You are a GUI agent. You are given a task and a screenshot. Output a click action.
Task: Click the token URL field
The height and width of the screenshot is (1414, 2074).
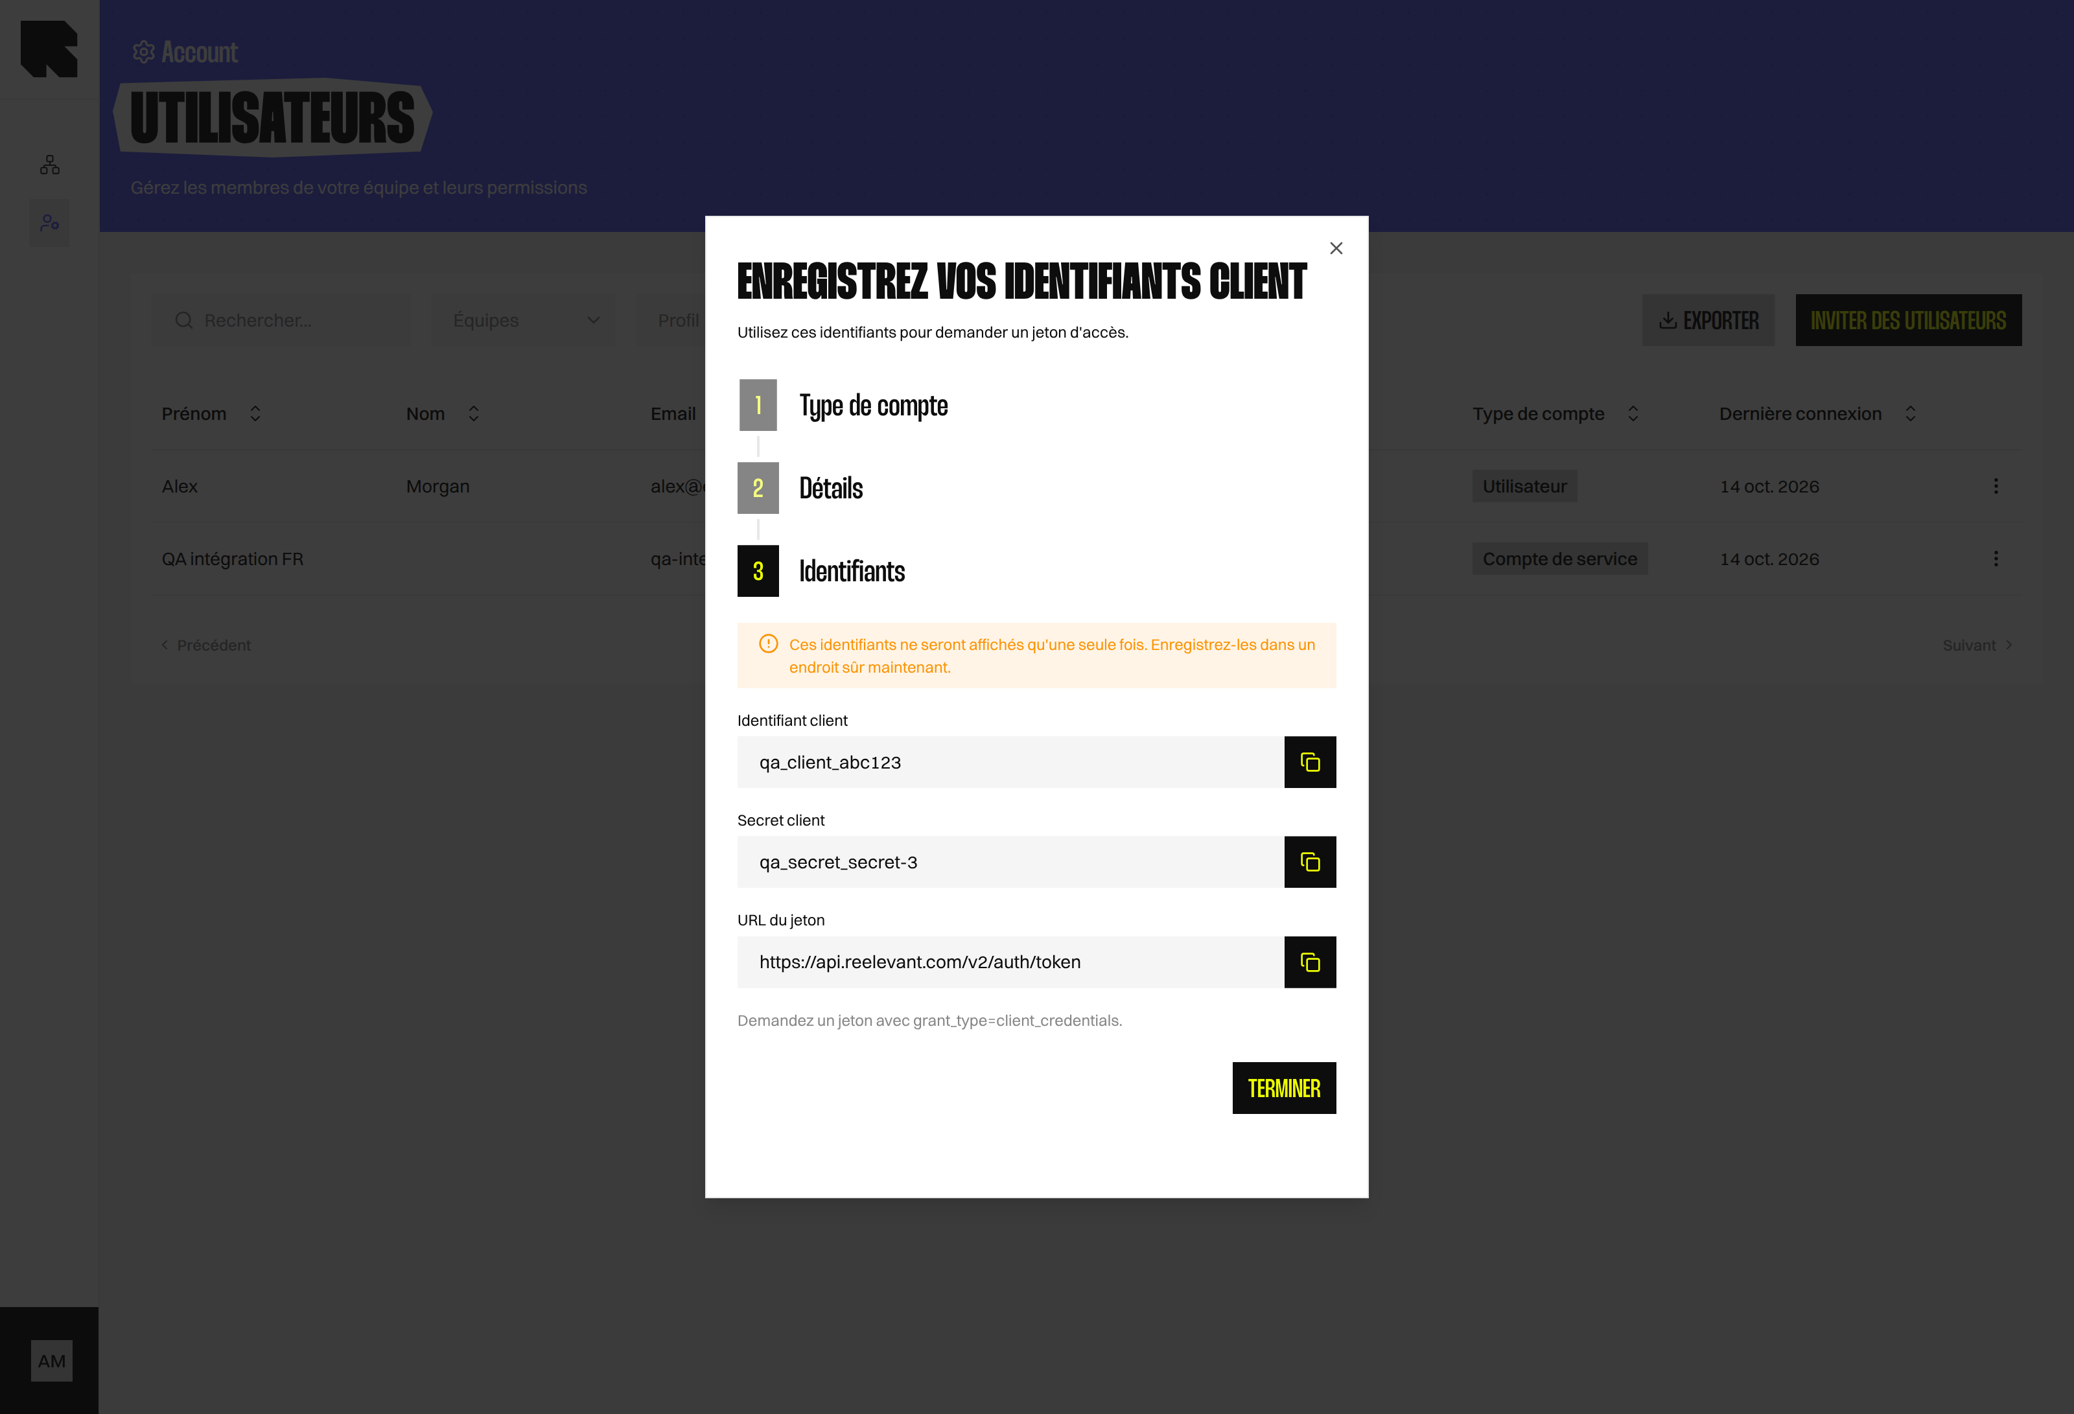click(x=1010, y=962)
